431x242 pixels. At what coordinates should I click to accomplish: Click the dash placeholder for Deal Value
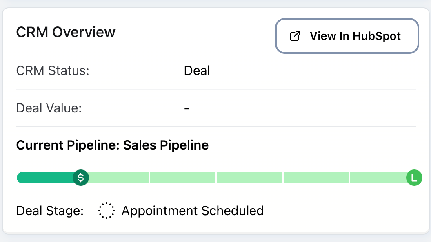[x=187, y=108]
